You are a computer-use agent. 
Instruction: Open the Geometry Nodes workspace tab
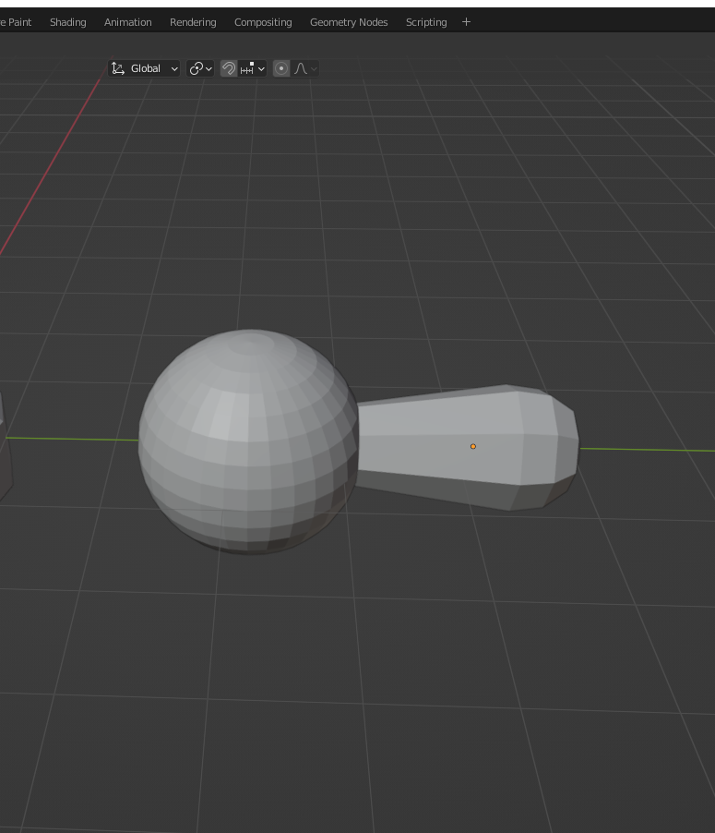[349, 22]
